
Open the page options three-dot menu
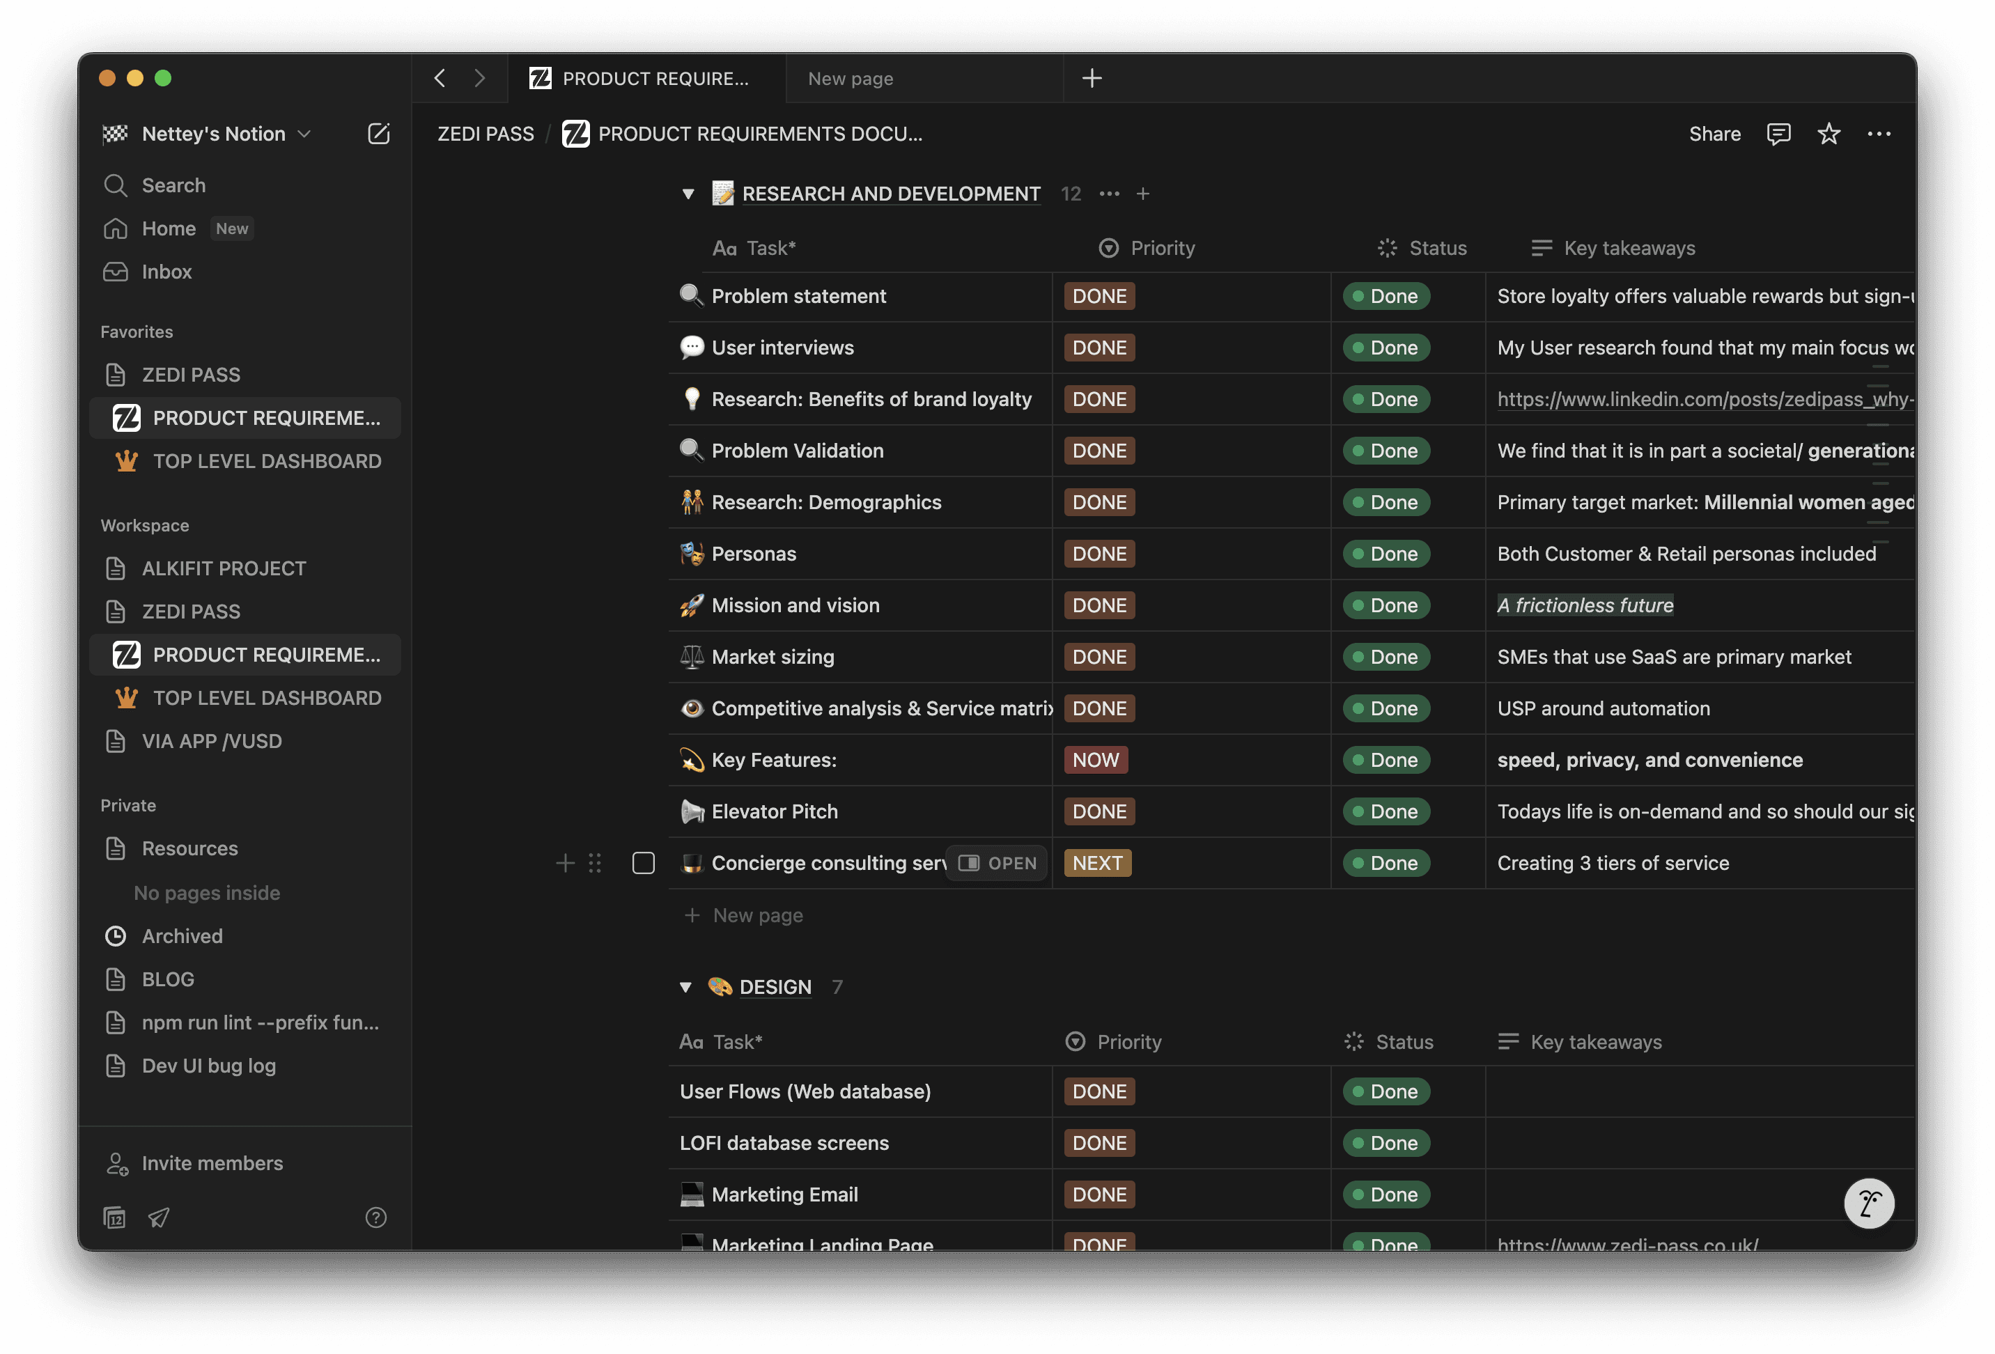point(1878,134)
